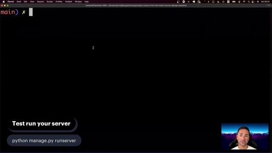272x153 pixels.
Task: Click the Bluetooth icon in menu bar
Action: (x=208, y=2)
